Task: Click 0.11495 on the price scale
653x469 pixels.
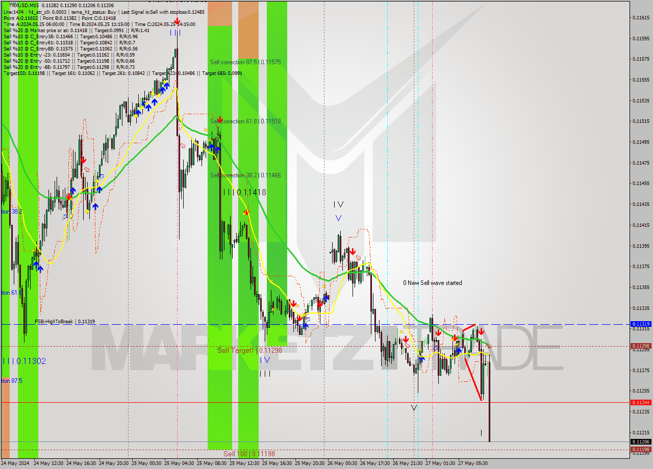Action: [x=641, y=142]
